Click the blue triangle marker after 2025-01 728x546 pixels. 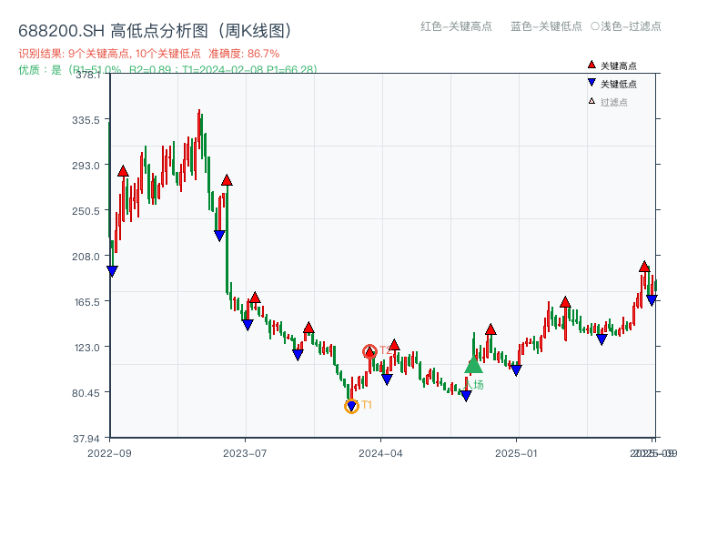[x=602, y=339]
